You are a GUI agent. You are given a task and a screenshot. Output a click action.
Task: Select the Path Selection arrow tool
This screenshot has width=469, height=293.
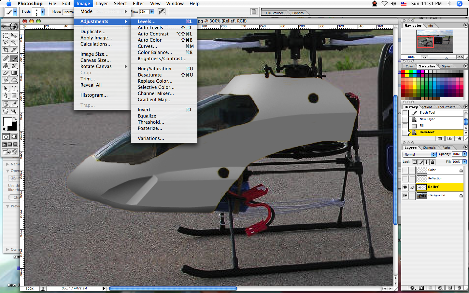[6, 89]
